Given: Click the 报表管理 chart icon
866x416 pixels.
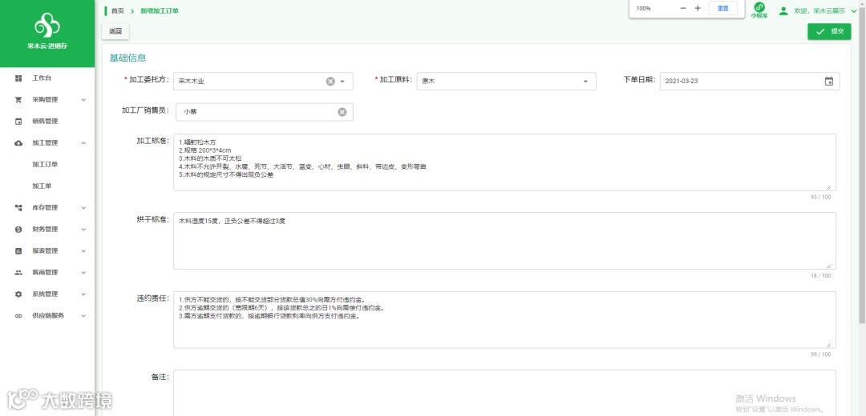Looking at the screenshot, I should pyautogui.click(x=18, y=250).
